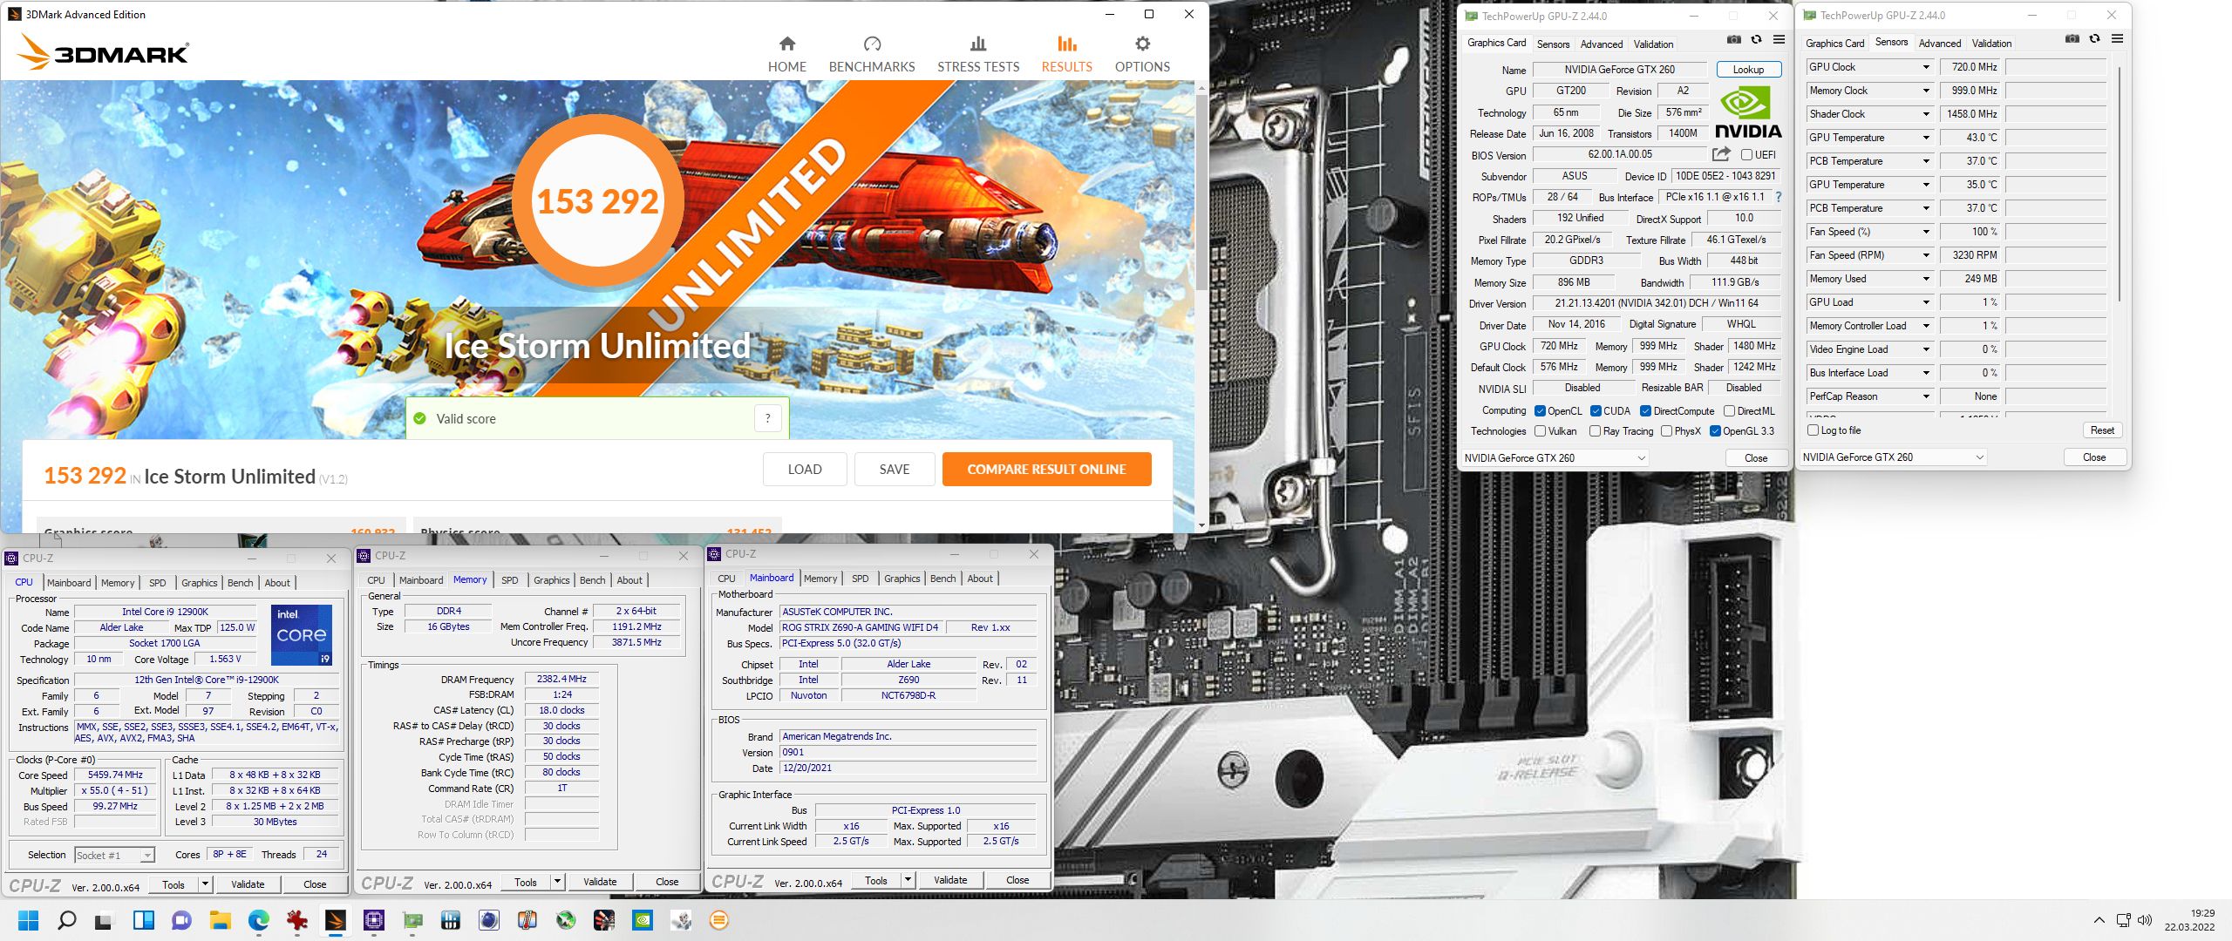Click 3DMark icon in the taskbar

[x=335, y=920]
